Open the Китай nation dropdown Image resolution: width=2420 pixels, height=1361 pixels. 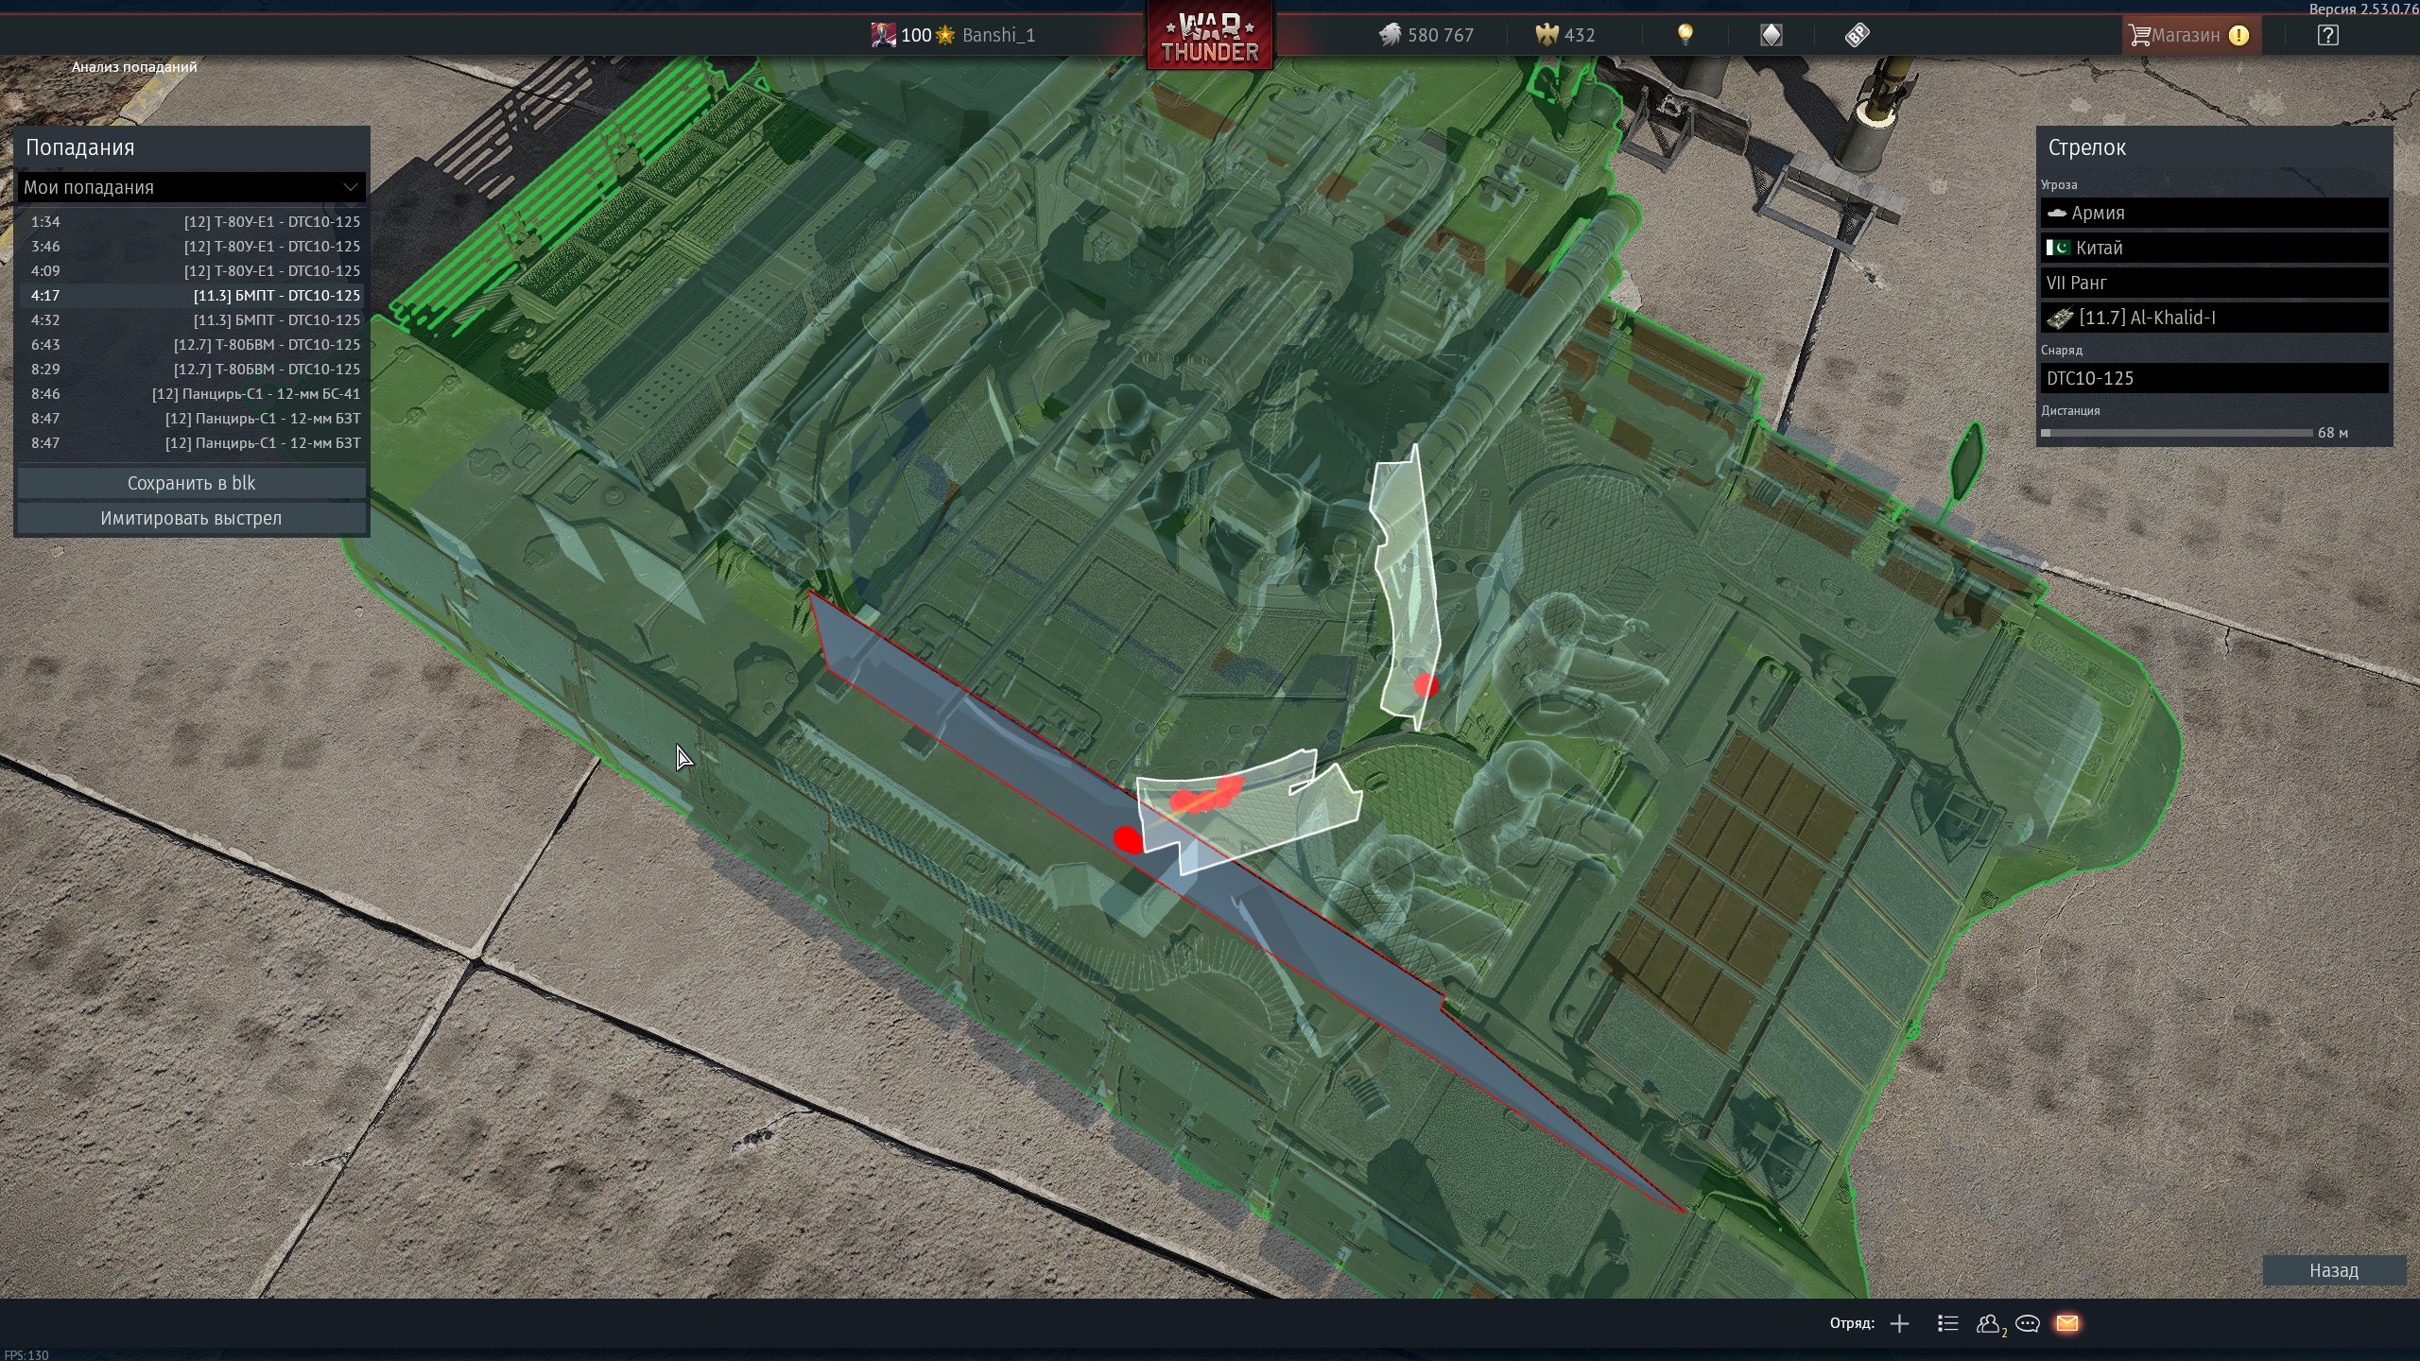pos(2214,248)
